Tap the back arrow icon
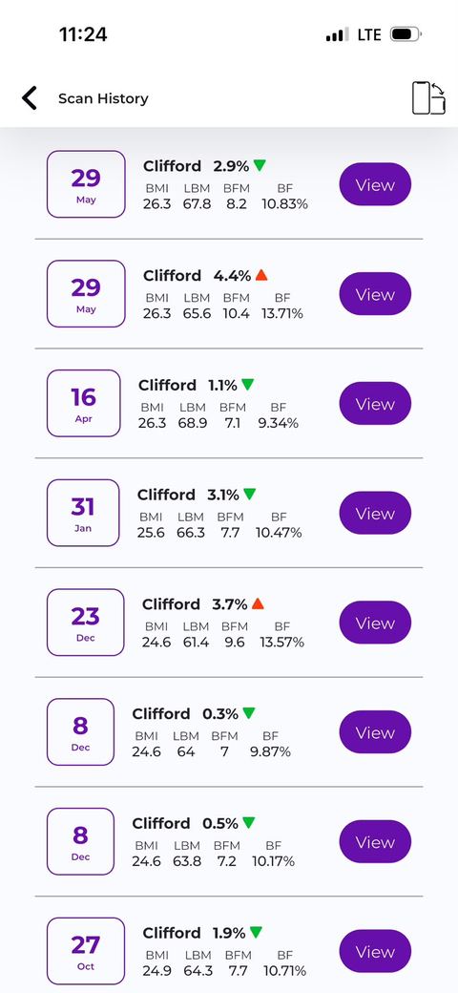The height and width of the screenshot is (993, 458). click(29, 98)
